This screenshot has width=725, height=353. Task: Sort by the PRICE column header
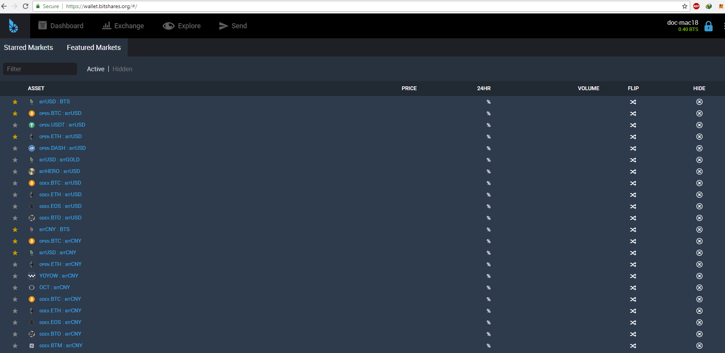(x=409, y=88)
